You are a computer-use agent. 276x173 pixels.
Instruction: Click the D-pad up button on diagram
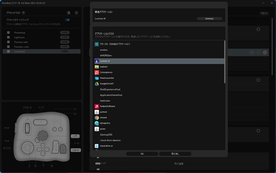tap(43, 145)
